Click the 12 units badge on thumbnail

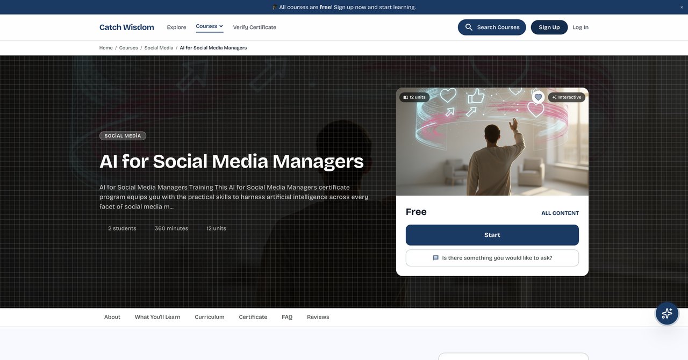[x=414, y=97]
